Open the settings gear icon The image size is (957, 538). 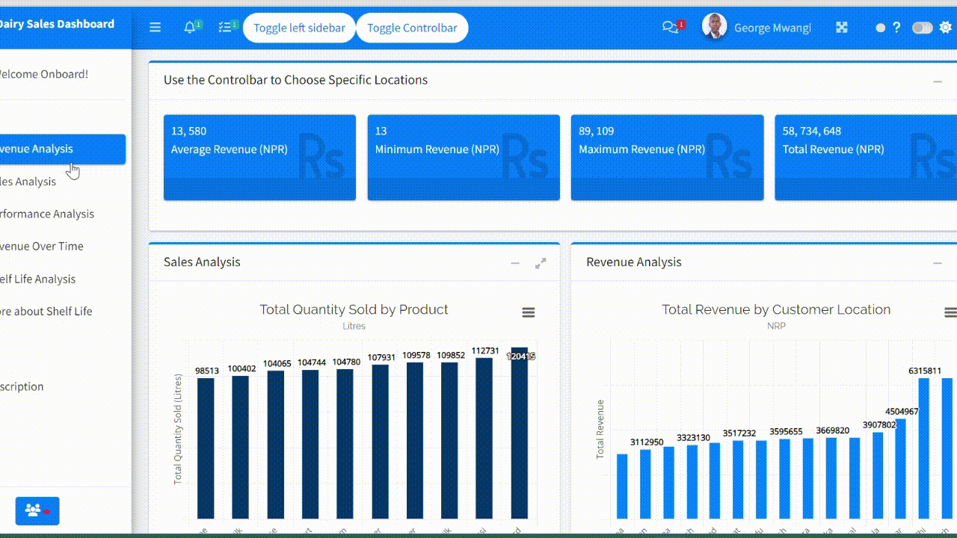[945, 27]
